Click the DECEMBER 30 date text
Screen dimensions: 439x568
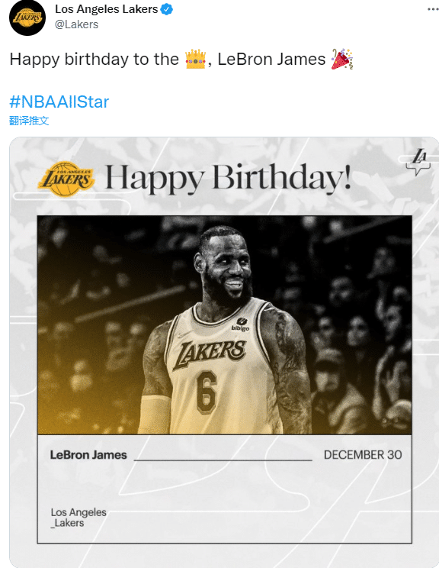363,455
